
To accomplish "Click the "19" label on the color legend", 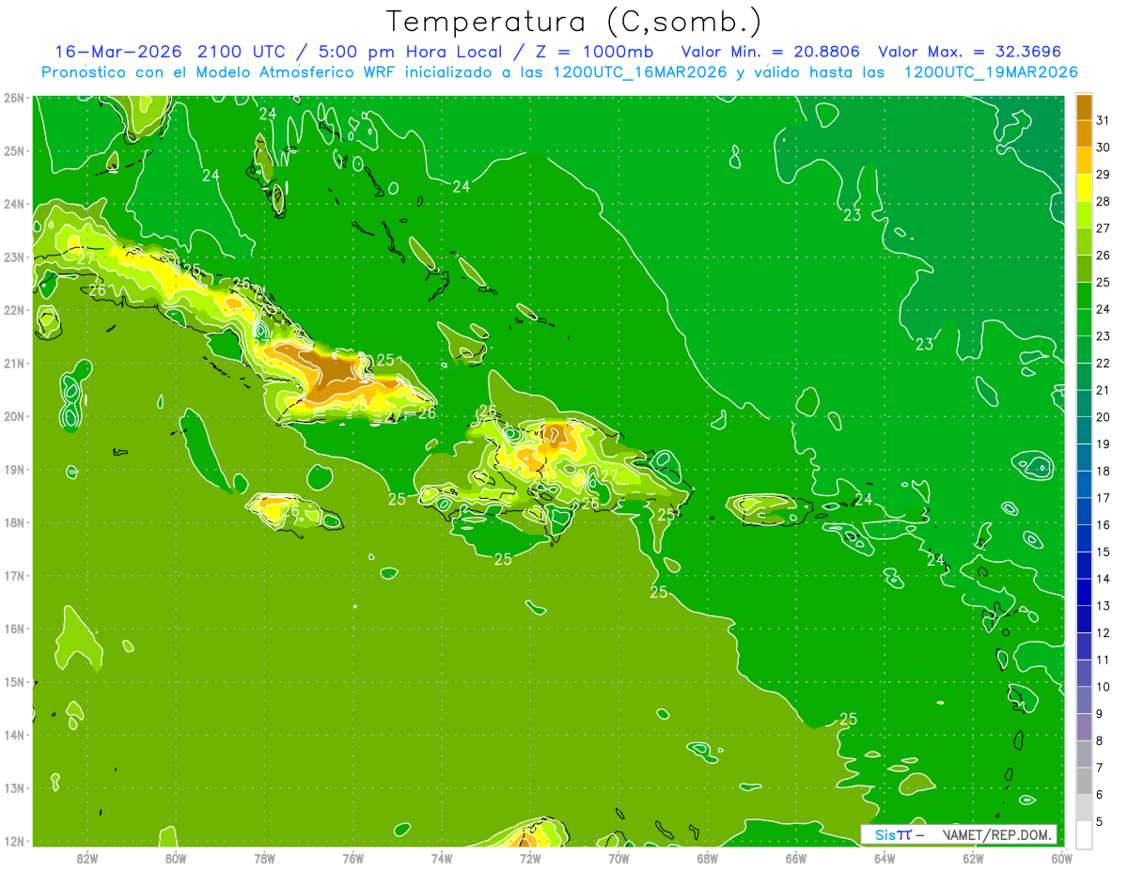I will coord(1103,443).
